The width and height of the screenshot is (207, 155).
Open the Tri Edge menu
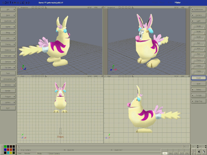click(199, 95)
